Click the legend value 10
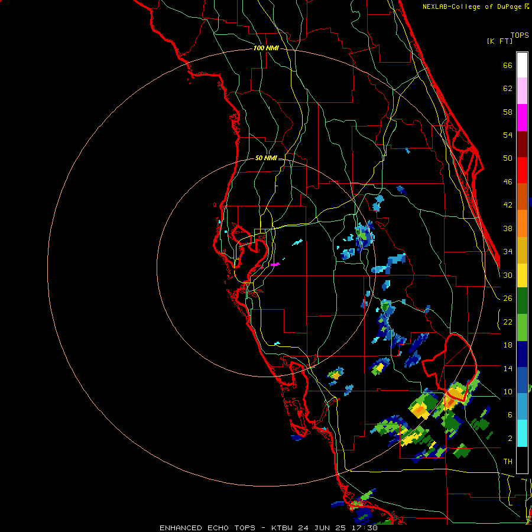The height and width of the screenshot is (532, 532). (508, 391)
